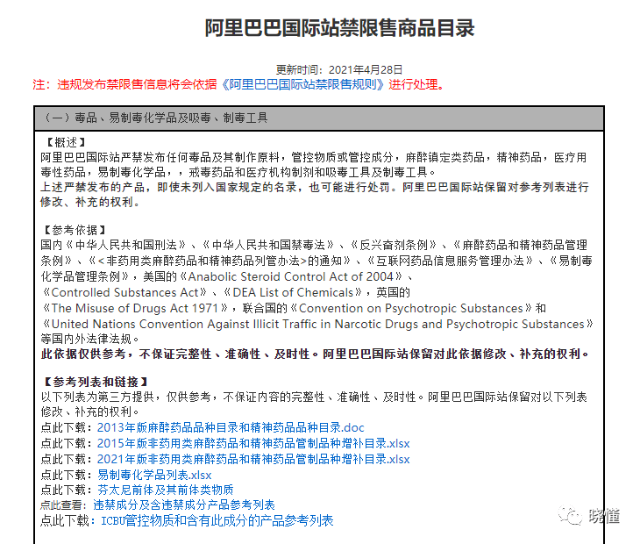View 违禁成分及含违禁成分产品参考列表

pos(184,505)
